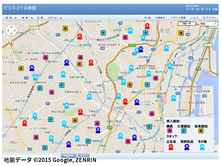Click the 地図検索 button
The width and height of the screenshot is (221, 166).
pos(69,155)
